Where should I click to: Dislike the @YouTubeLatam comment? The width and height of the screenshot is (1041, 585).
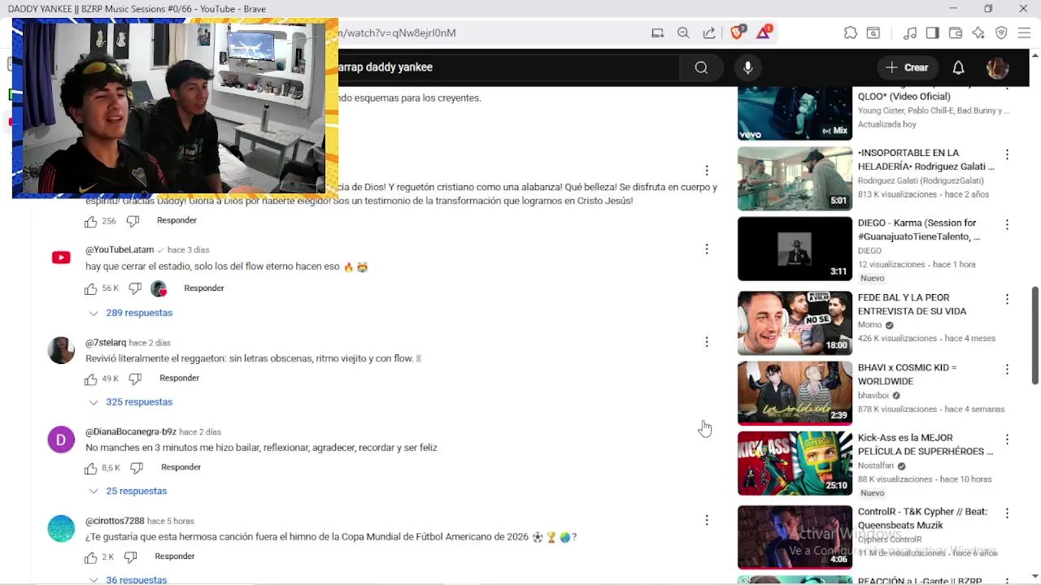tap(135, 288)
